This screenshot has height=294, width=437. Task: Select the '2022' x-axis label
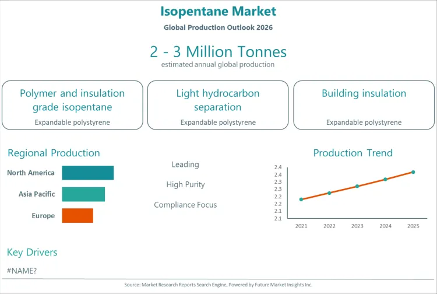tap(329, 226)
